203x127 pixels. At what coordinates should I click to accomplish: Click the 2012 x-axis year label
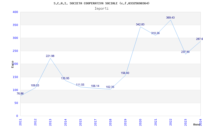(x=35, y=122)
